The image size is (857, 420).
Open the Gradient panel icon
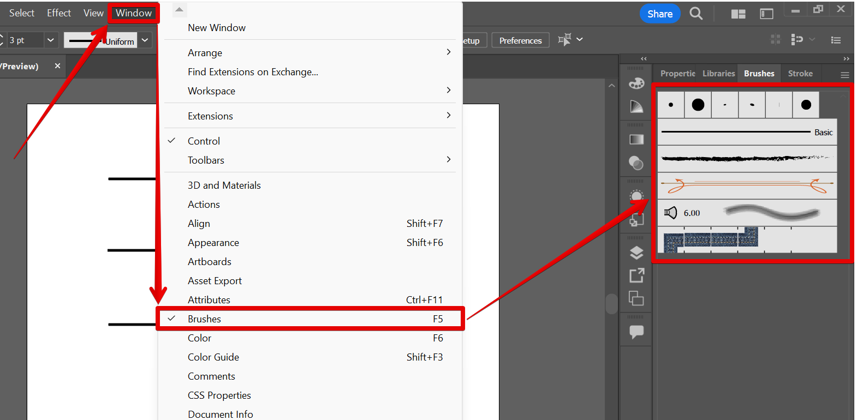pyautogui.click(x=636, y=140)
